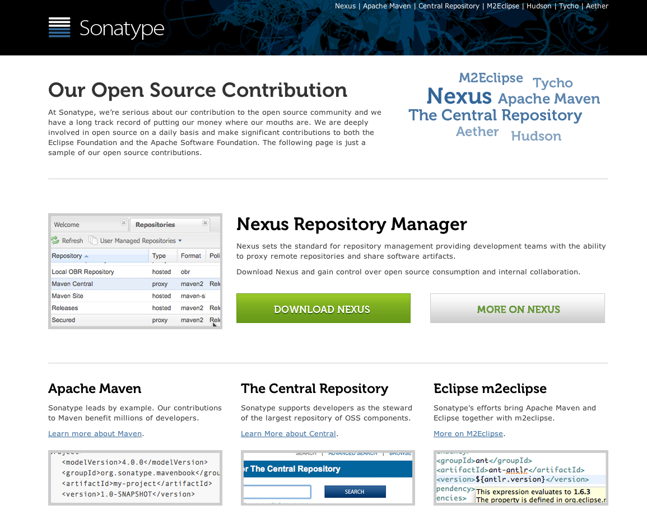Click the SEARCH button in Central thumbnail

[x=355, y=492]
